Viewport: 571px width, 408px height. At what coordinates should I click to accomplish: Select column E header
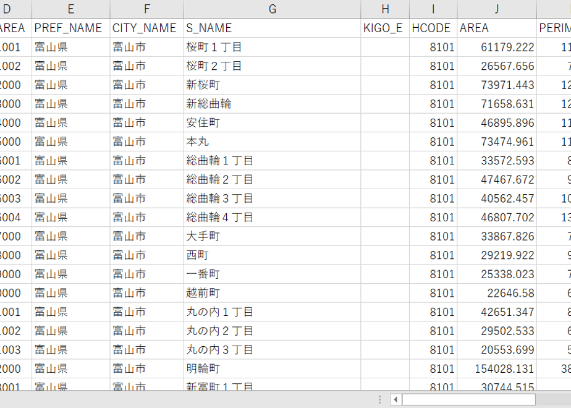click(x=70, y=9)
